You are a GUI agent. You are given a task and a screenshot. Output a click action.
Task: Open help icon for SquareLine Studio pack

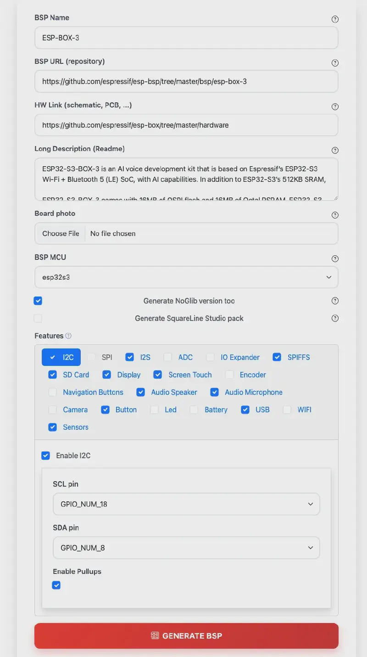[335, 318]
